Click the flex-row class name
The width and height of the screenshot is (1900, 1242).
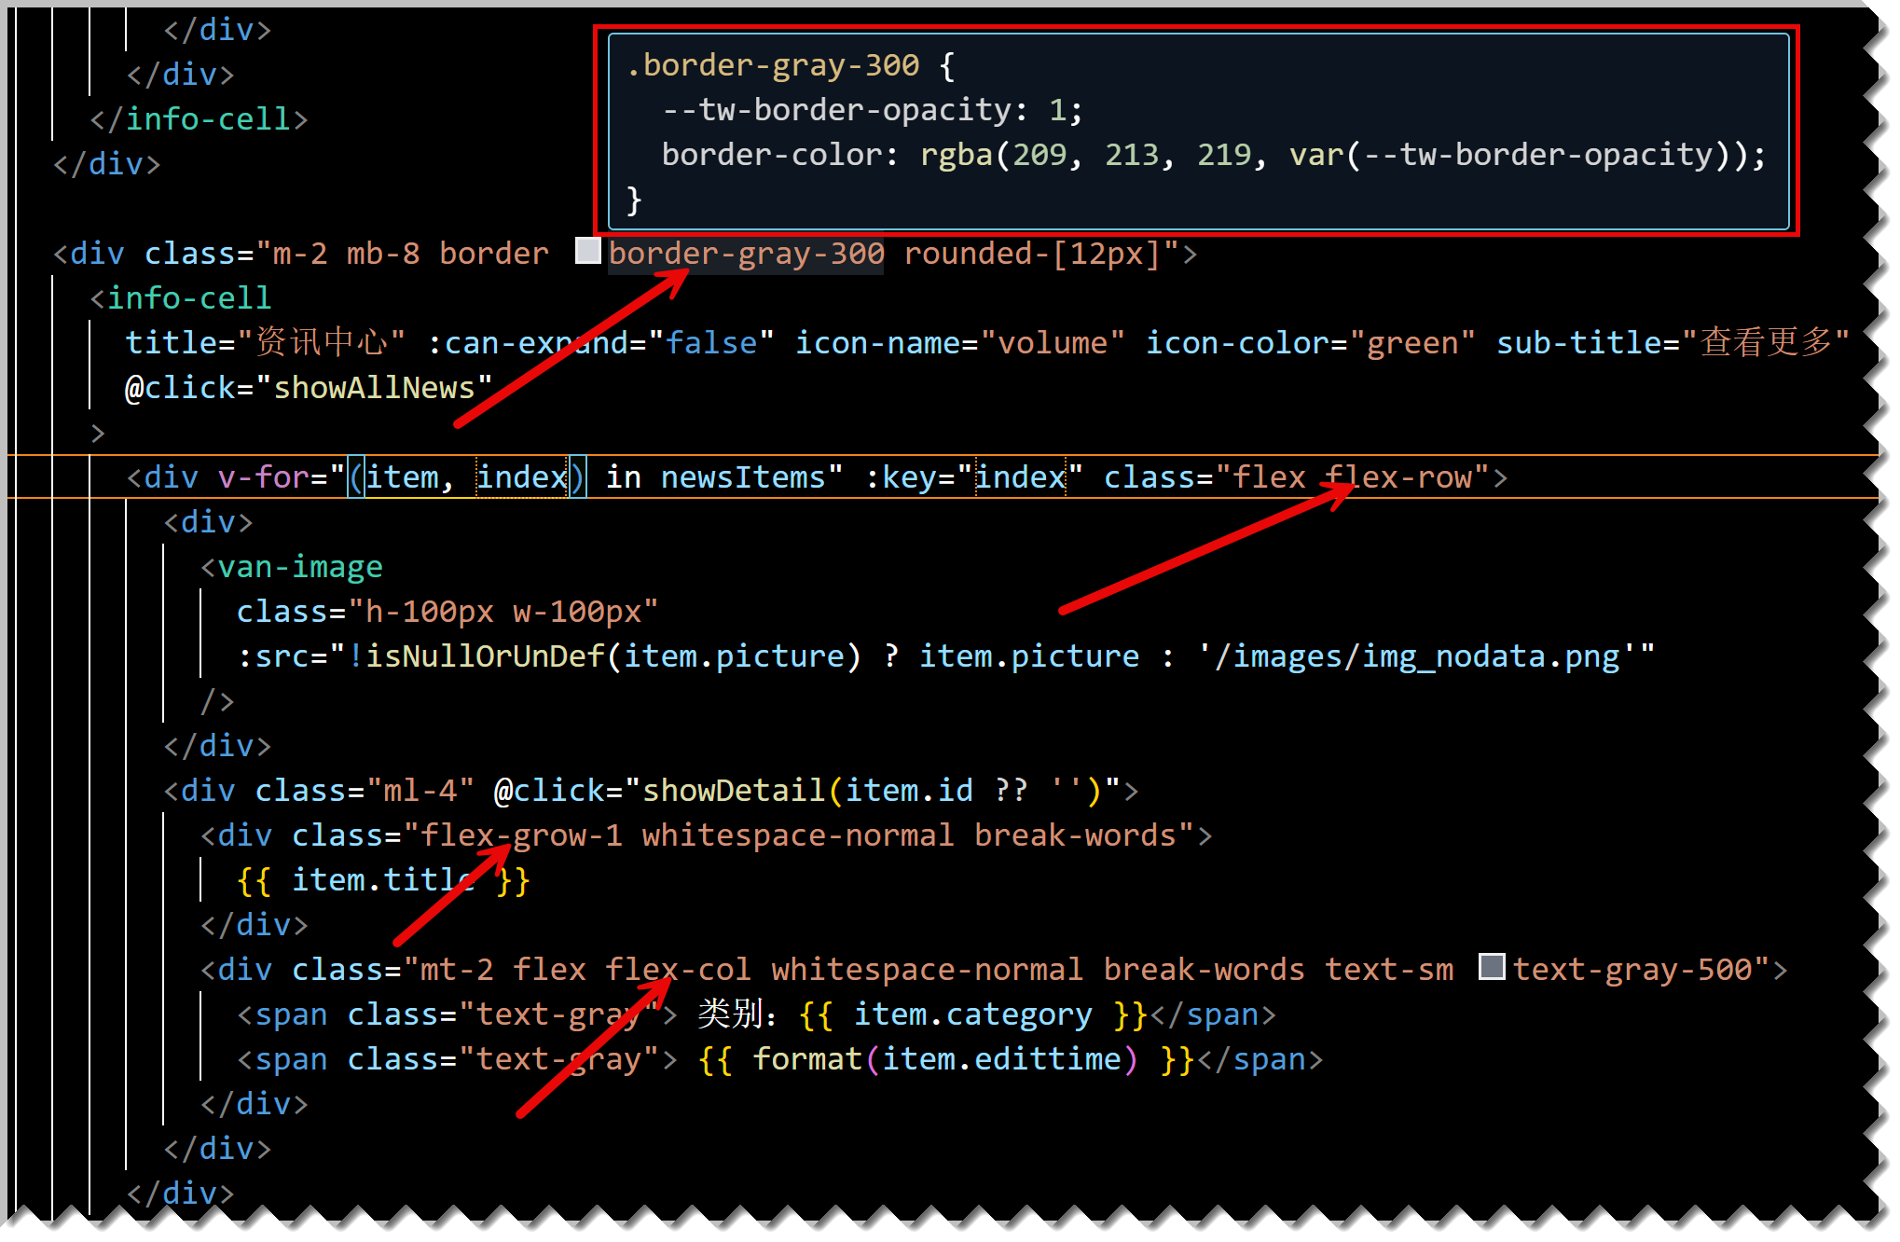[x=1398, y=477]
